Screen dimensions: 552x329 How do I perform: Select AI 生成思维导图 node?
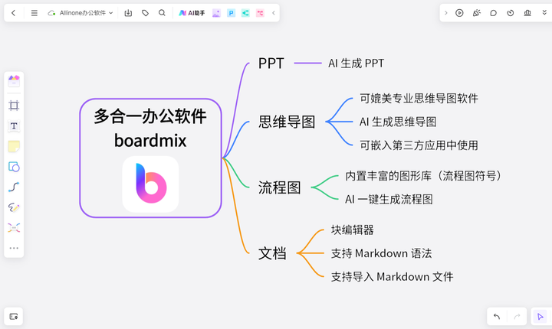click(x=398, y=122)
